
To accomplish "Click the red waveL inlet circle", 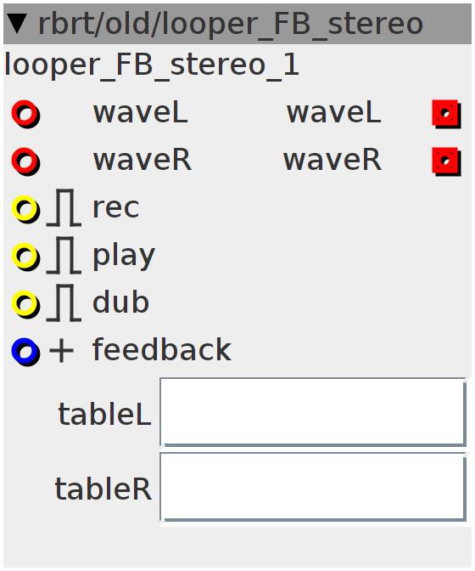I will point(25,114).
